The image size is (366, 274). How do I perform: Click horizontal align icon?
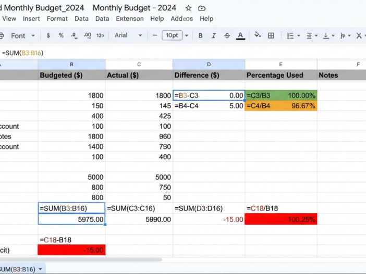click(x=309, y=35)
